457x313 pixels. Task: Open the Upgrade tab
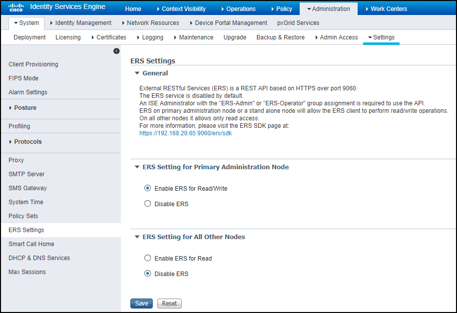pyautogui.click(x=235, y=37)
